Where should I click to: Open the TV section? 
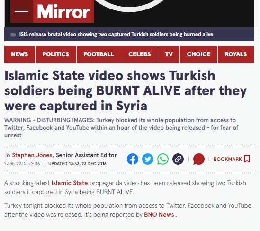[169, 54]
